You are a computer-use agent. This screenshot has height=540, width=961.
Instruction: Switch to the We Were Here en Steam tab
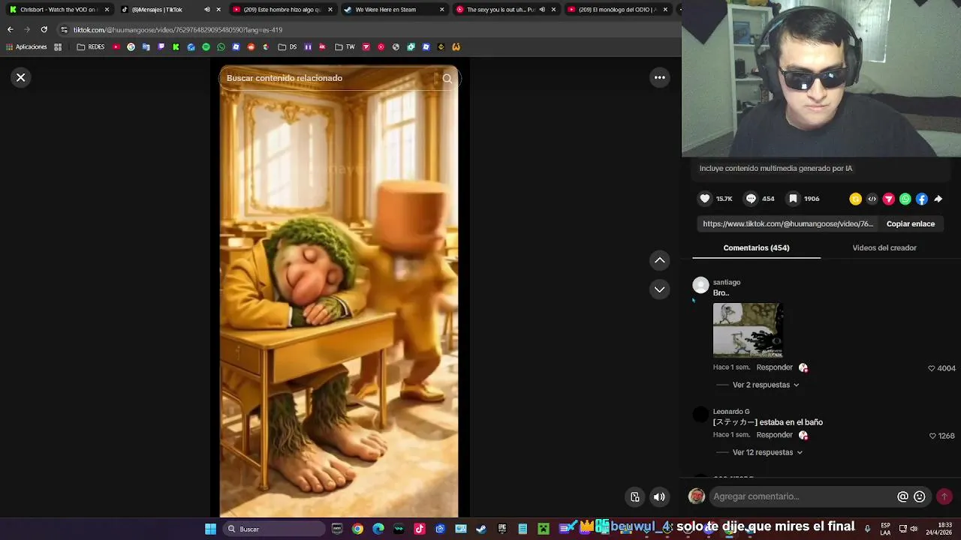pos(396,10)
